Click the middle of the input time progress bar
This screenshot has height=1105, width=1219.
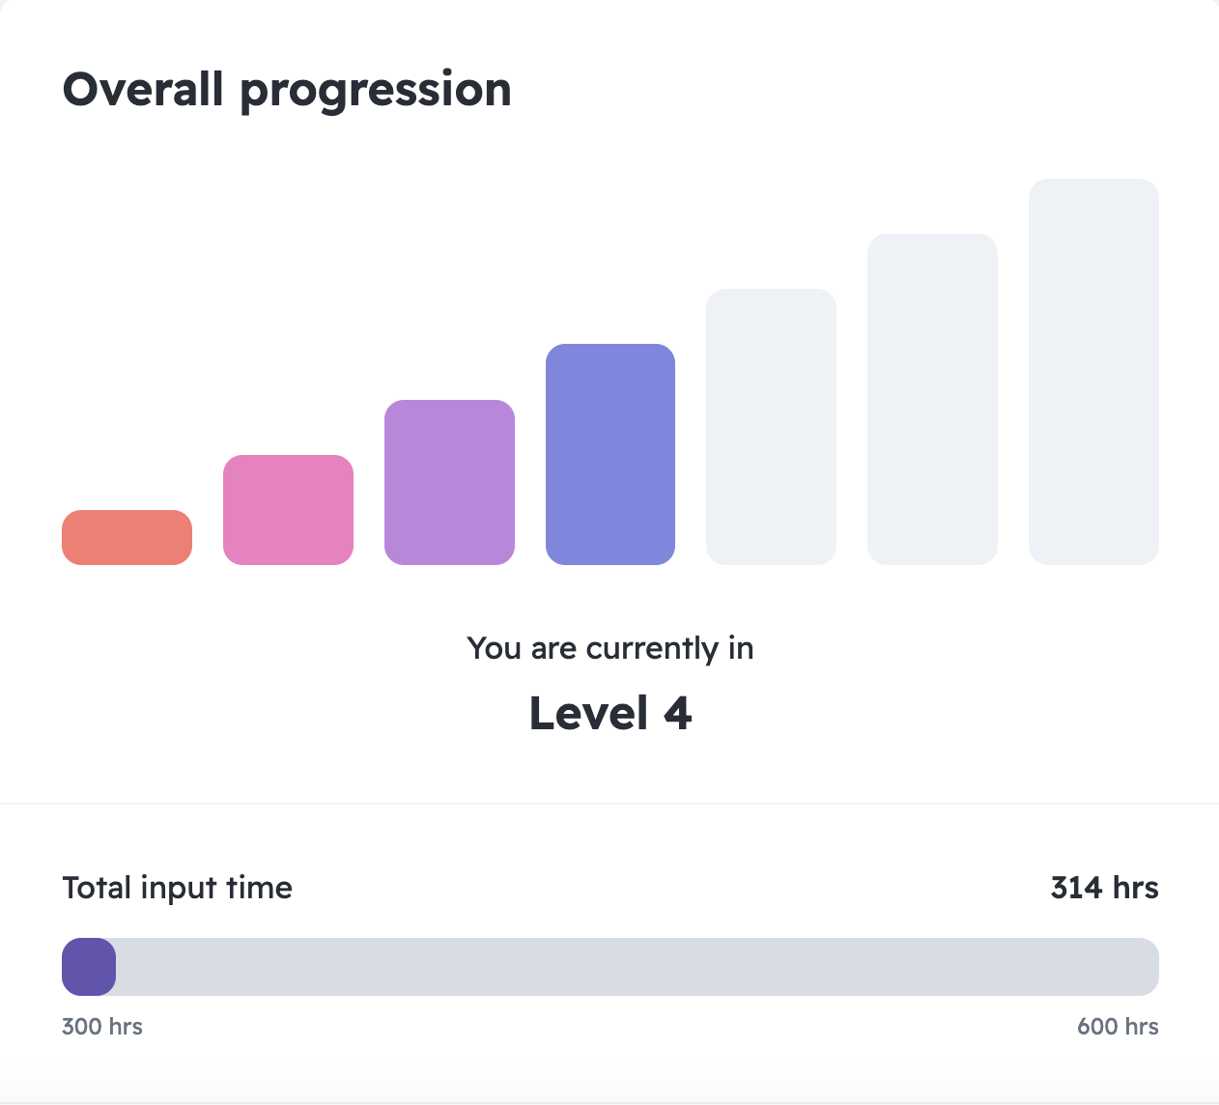609,967
